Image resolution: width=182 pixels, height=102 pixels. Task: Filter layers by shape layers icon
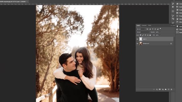(x=155, y=29)
